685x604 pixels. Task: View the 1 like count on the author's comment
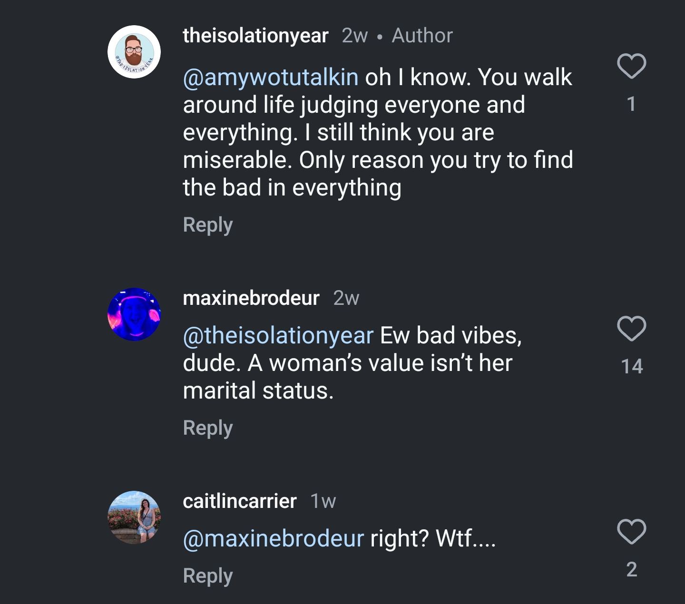coord(631,104)
